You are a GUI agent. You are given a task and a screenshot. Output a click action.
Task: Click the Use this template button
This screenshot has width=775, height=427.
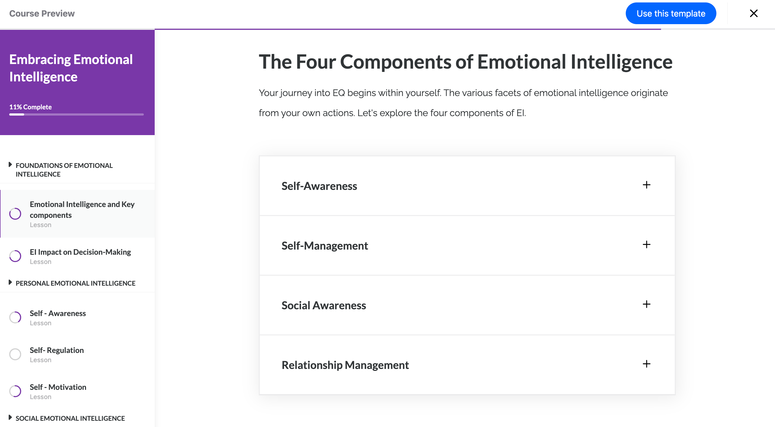[671, 14]
